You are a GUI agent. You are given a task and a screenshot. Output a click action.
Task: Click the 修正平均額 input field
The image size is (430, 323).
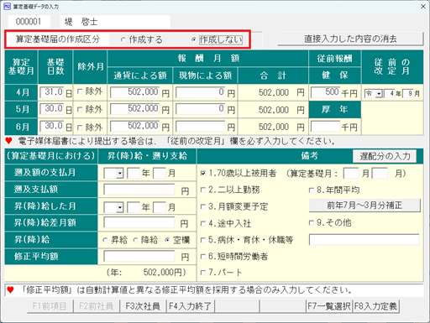point(139,256)
